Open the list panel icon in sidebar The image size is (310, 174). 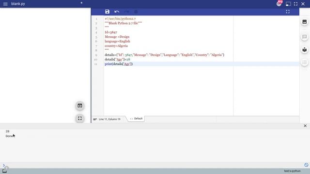[305, 63]
